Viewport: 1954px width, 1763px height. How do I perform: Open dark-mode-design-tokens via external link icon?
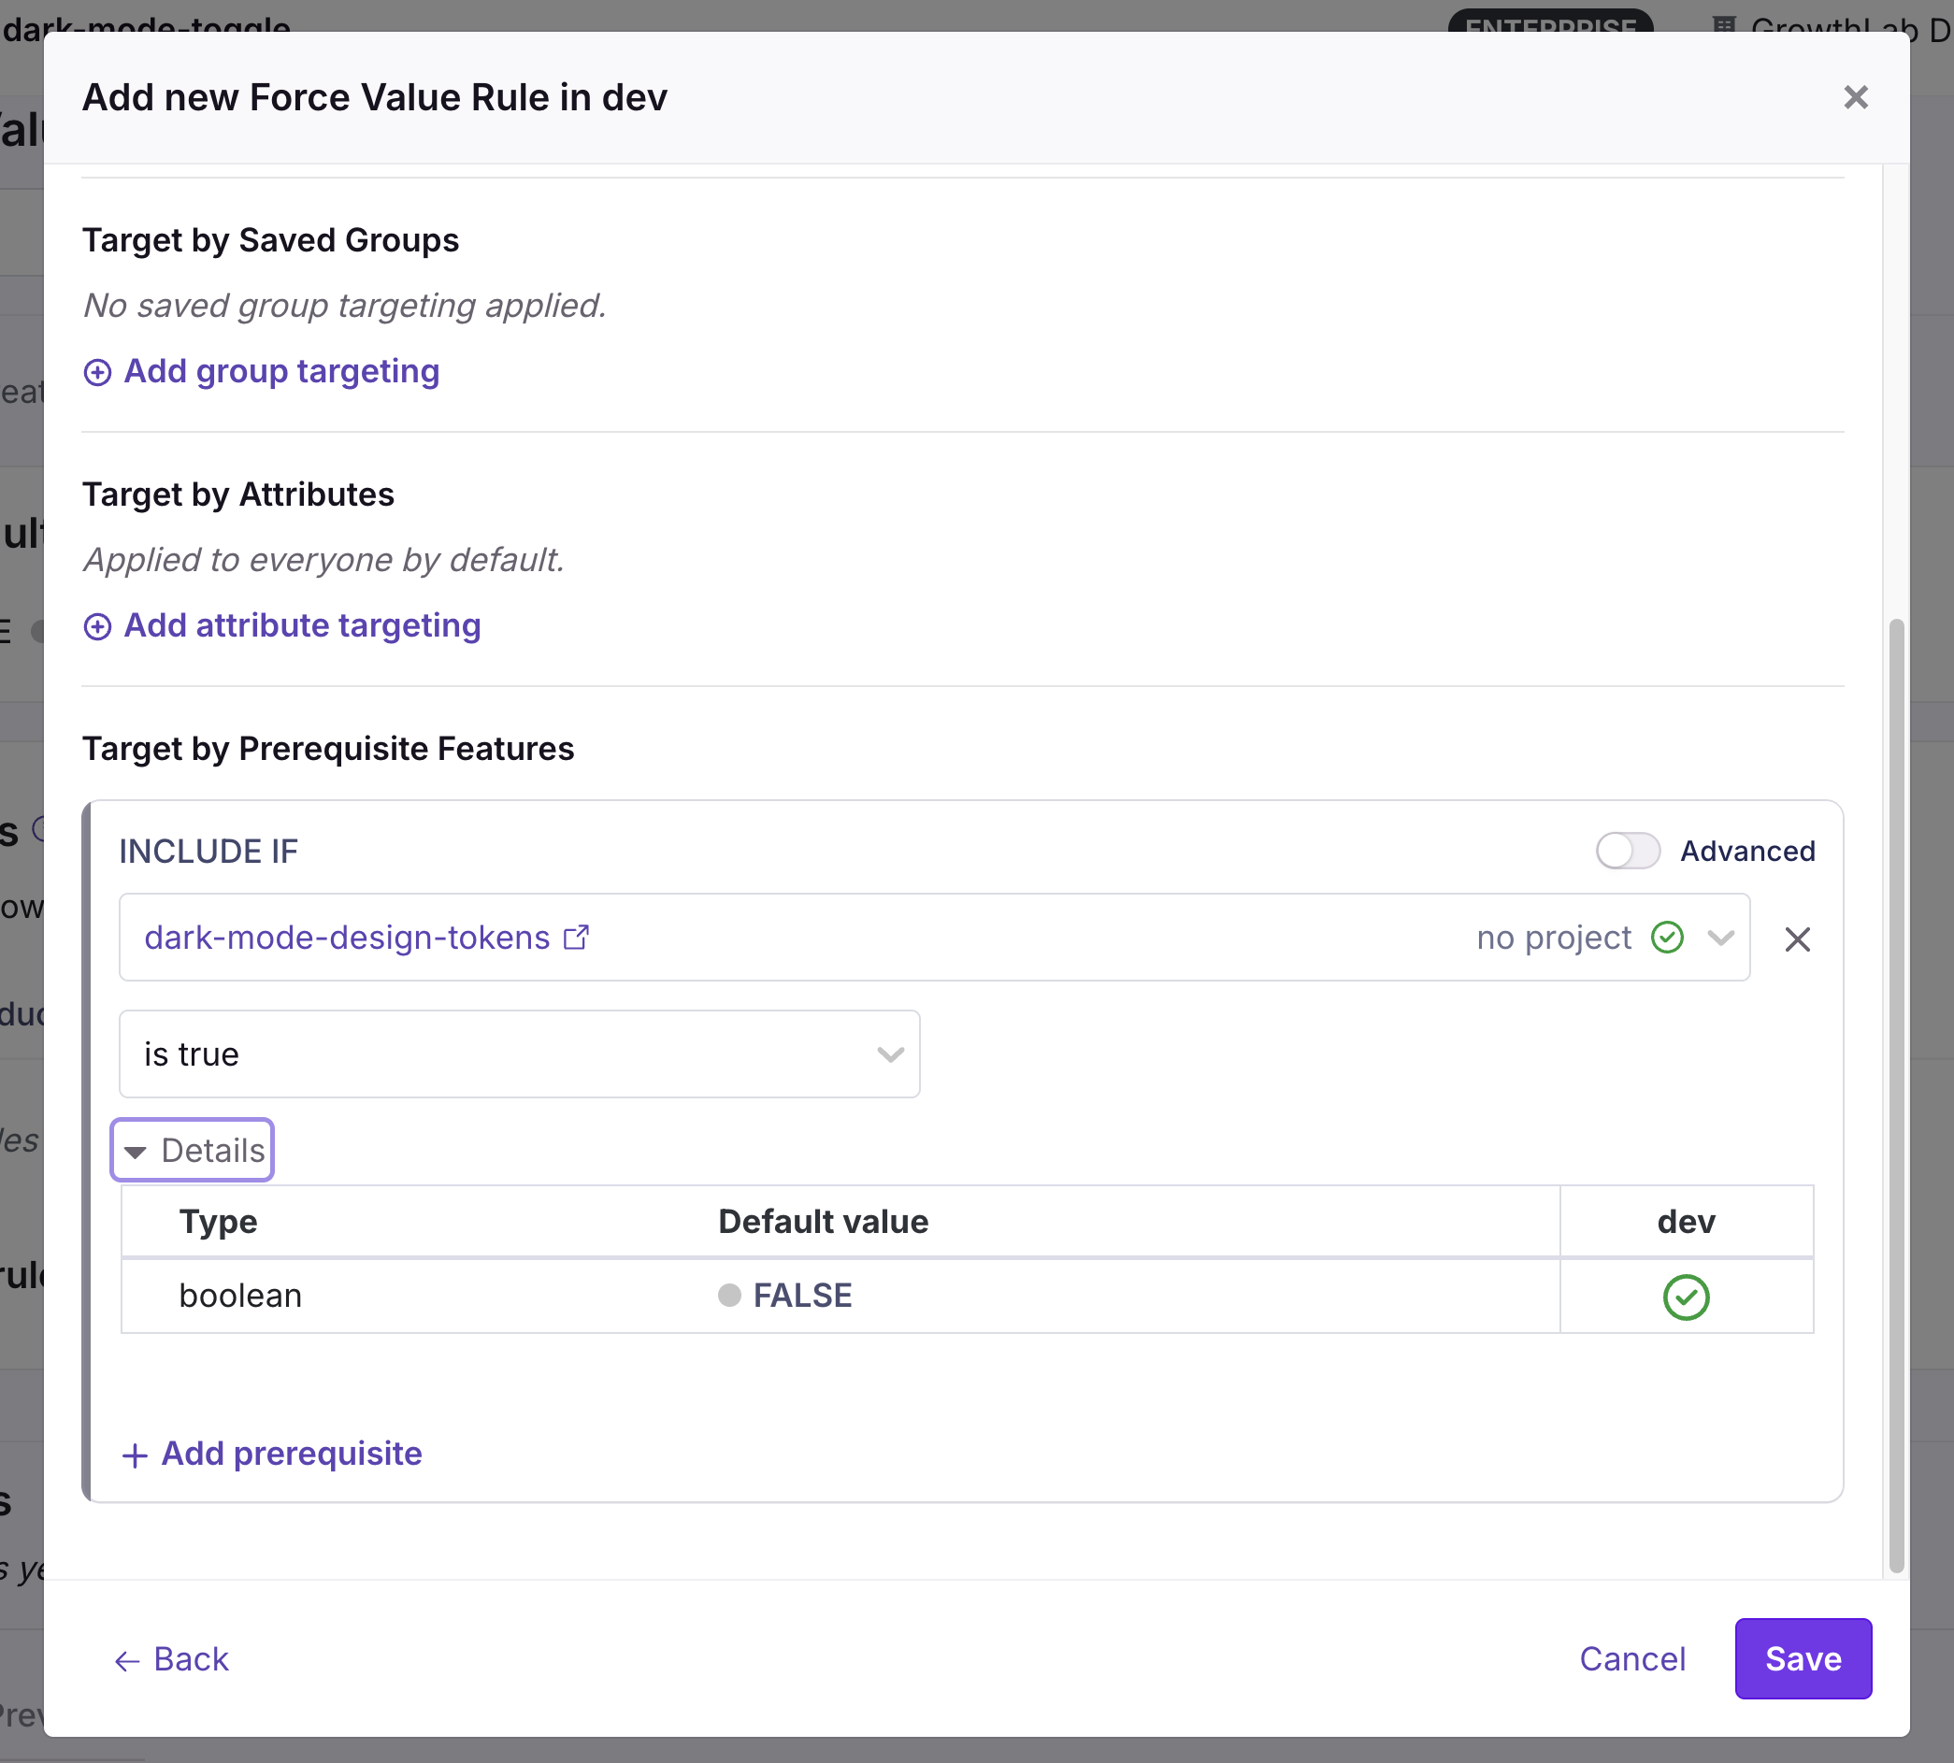pos(577,938)
